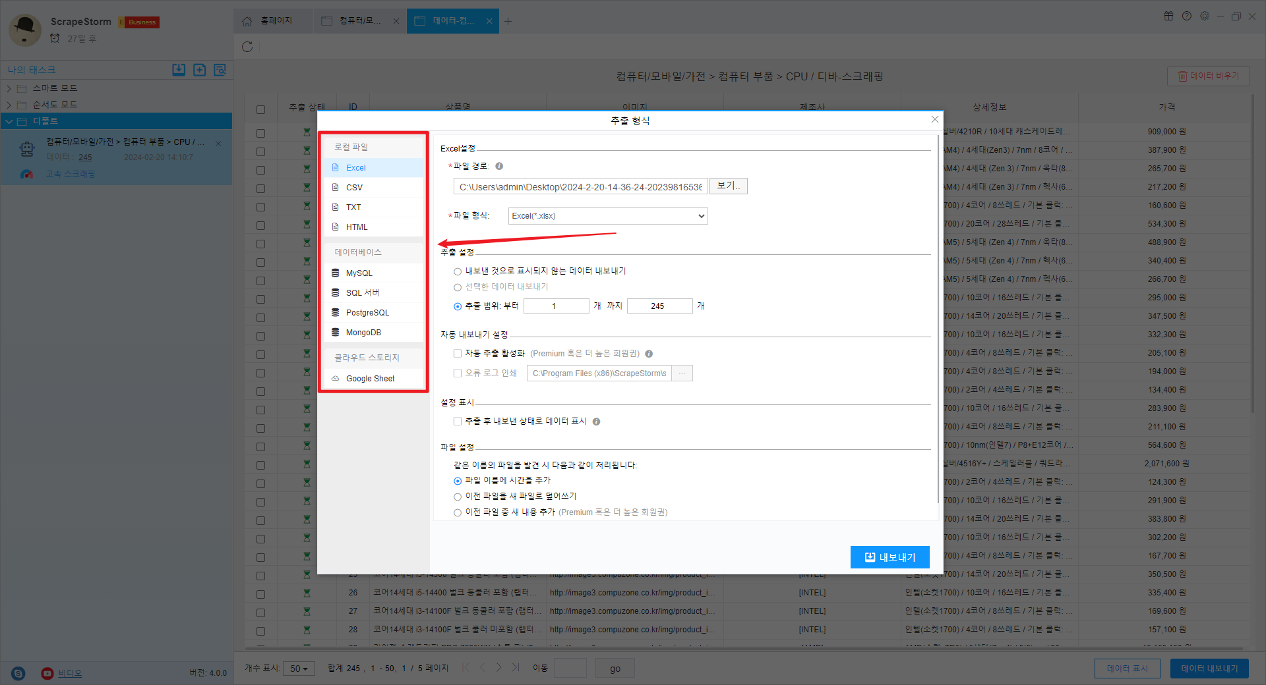
Task: Choose MySQL database export
Action: 374,273
